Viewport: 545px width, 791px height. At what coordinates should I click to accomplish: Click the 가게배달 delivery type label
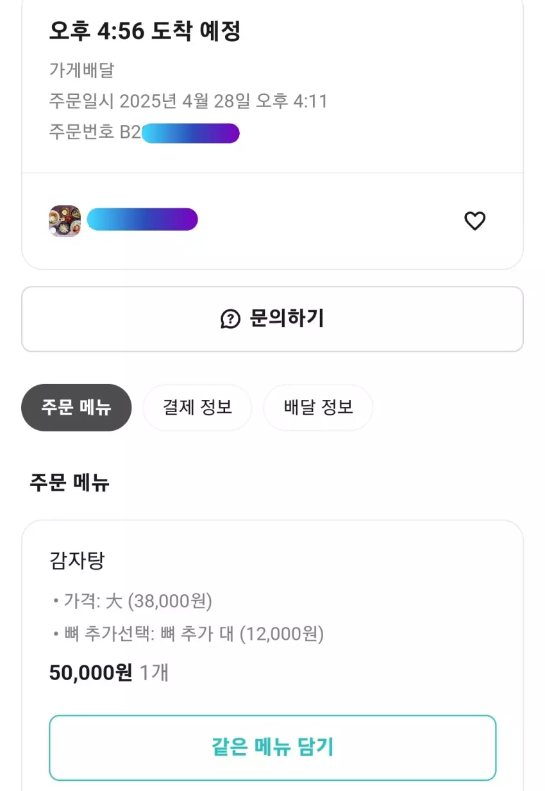pyautogui.click(x=81, y=70)
